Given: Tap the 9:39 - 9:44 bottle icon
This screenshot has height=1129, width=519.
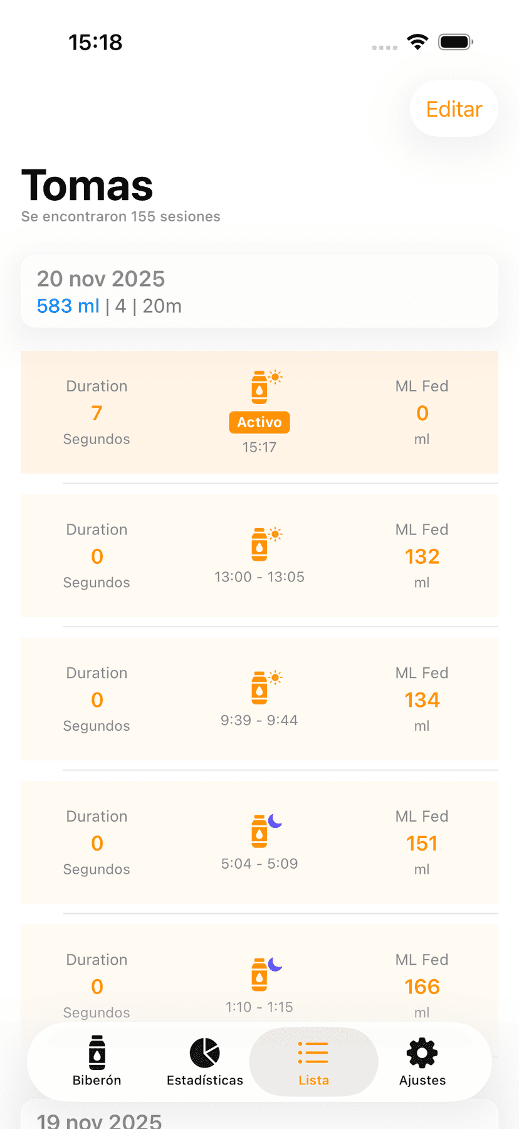Looking at the screenshot, I should tap(261, 687).
